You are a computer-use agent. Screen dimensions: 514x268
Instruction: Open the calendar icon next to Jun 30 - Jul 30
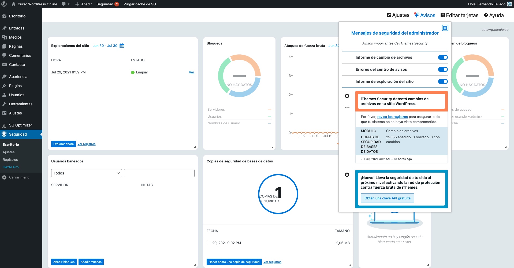point(122,46)
